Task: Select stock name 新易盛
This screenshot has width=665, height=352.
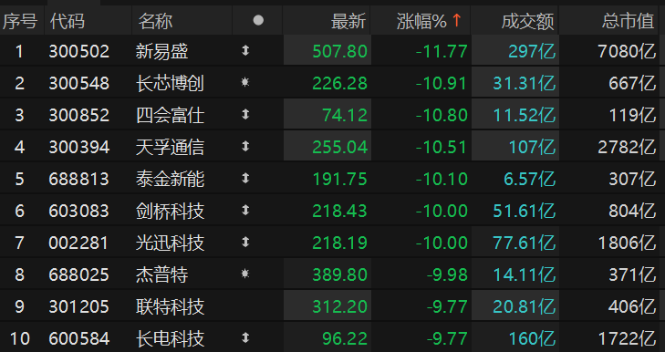Action: (x=162, y=51)
